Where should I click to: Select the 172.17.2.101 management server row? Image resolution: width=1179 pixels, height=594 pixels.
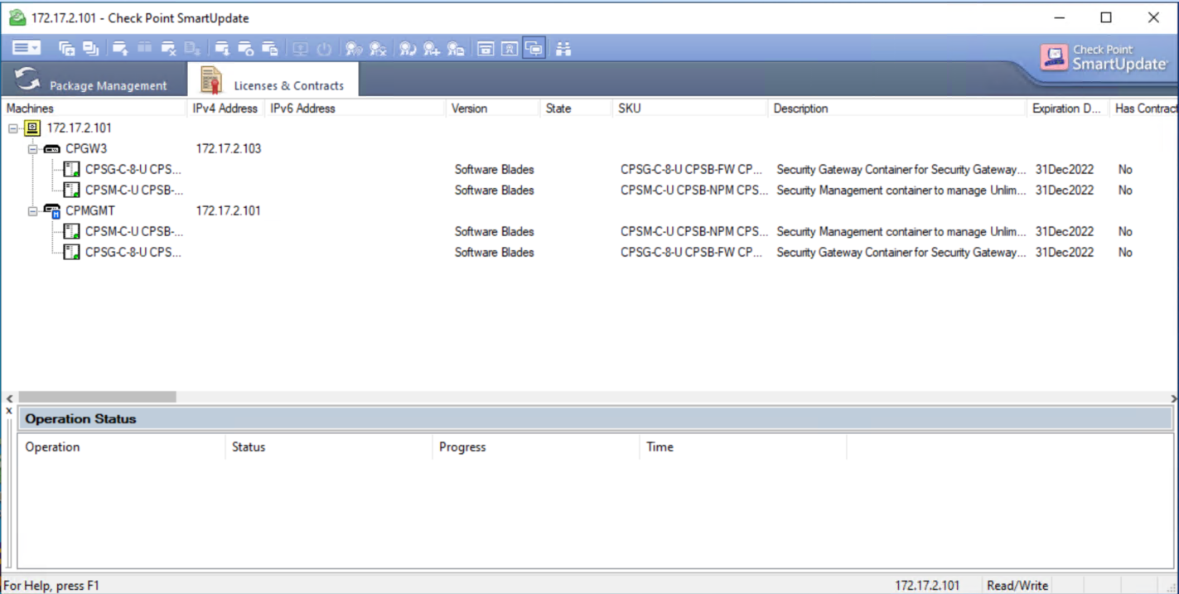[x=79, y=128]
